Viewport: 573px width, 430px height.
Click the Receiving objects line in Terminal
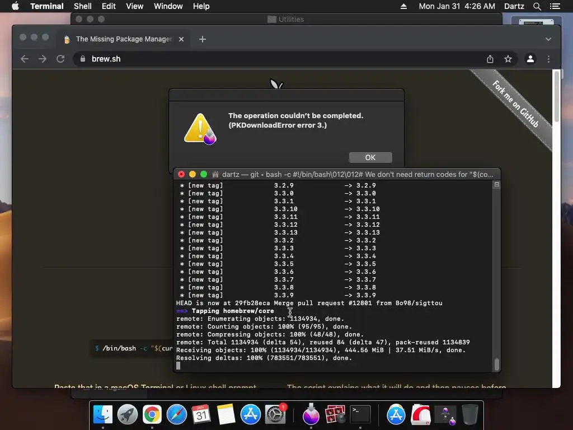point(321,350)
